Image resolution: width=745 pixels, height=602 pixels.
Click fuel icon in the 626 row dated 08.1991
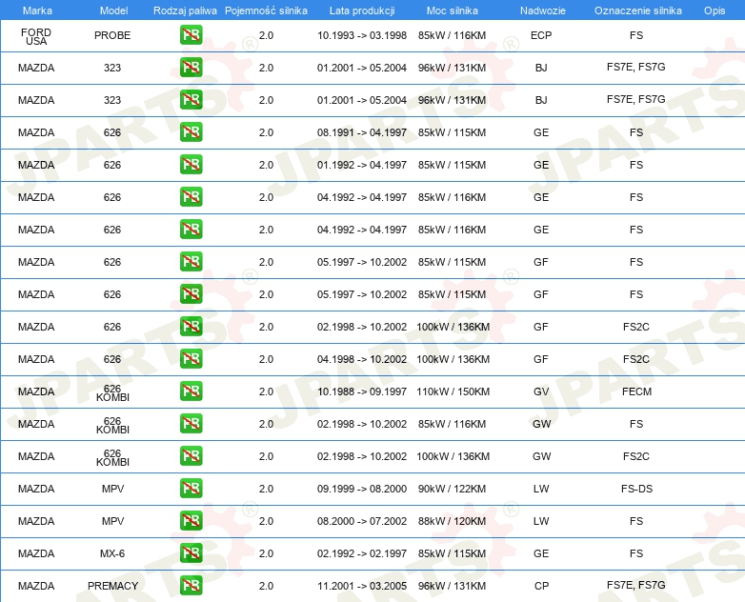[x=191, y=131]
